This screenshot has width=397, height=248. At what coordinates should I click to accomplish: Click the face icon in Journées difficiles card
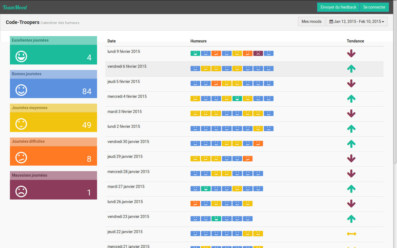tap(21, 158)
